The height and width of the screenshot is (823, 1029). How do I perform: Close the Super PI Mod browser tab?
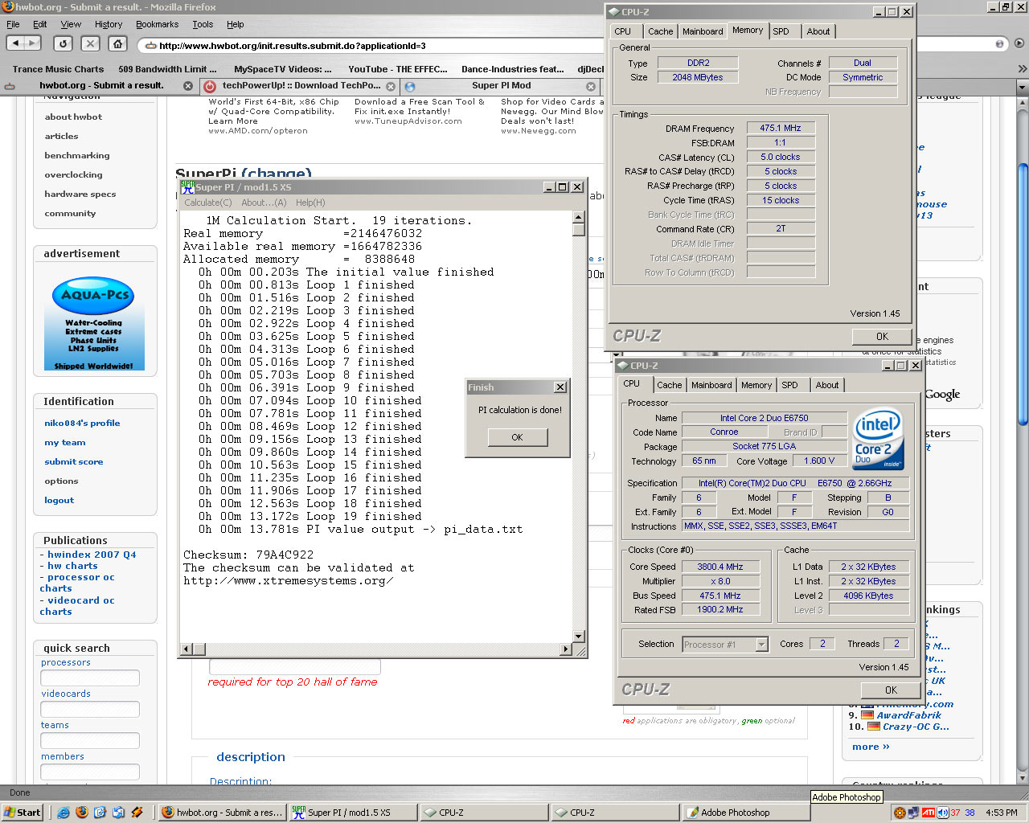pyautogui.click(x=591, y=86)
